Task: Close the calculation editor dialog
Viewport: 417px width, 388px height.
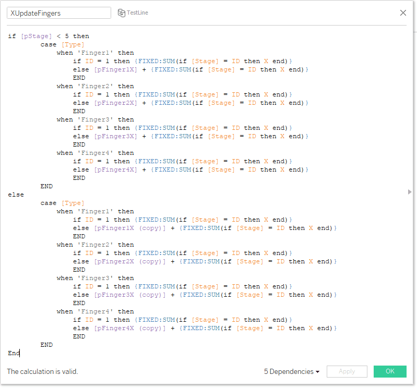Action: click(x=403, y=13)
